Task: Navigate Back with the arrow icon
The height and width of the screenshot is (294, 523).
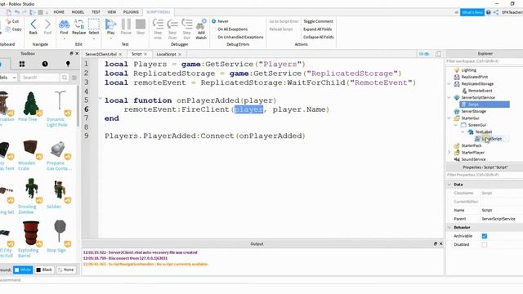Action: (x=34, y=24)
